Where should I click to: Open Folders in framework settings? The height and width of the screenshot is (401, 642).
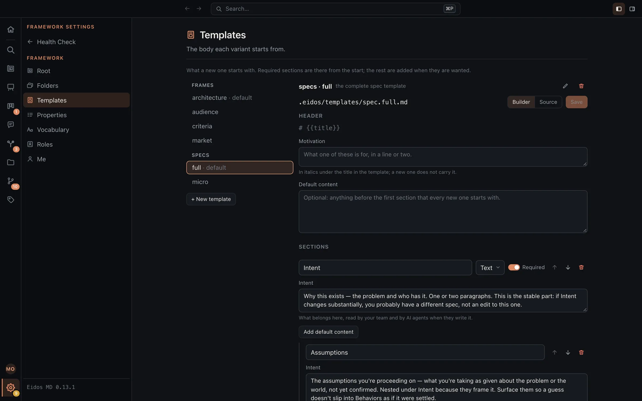tap(76, 86)
